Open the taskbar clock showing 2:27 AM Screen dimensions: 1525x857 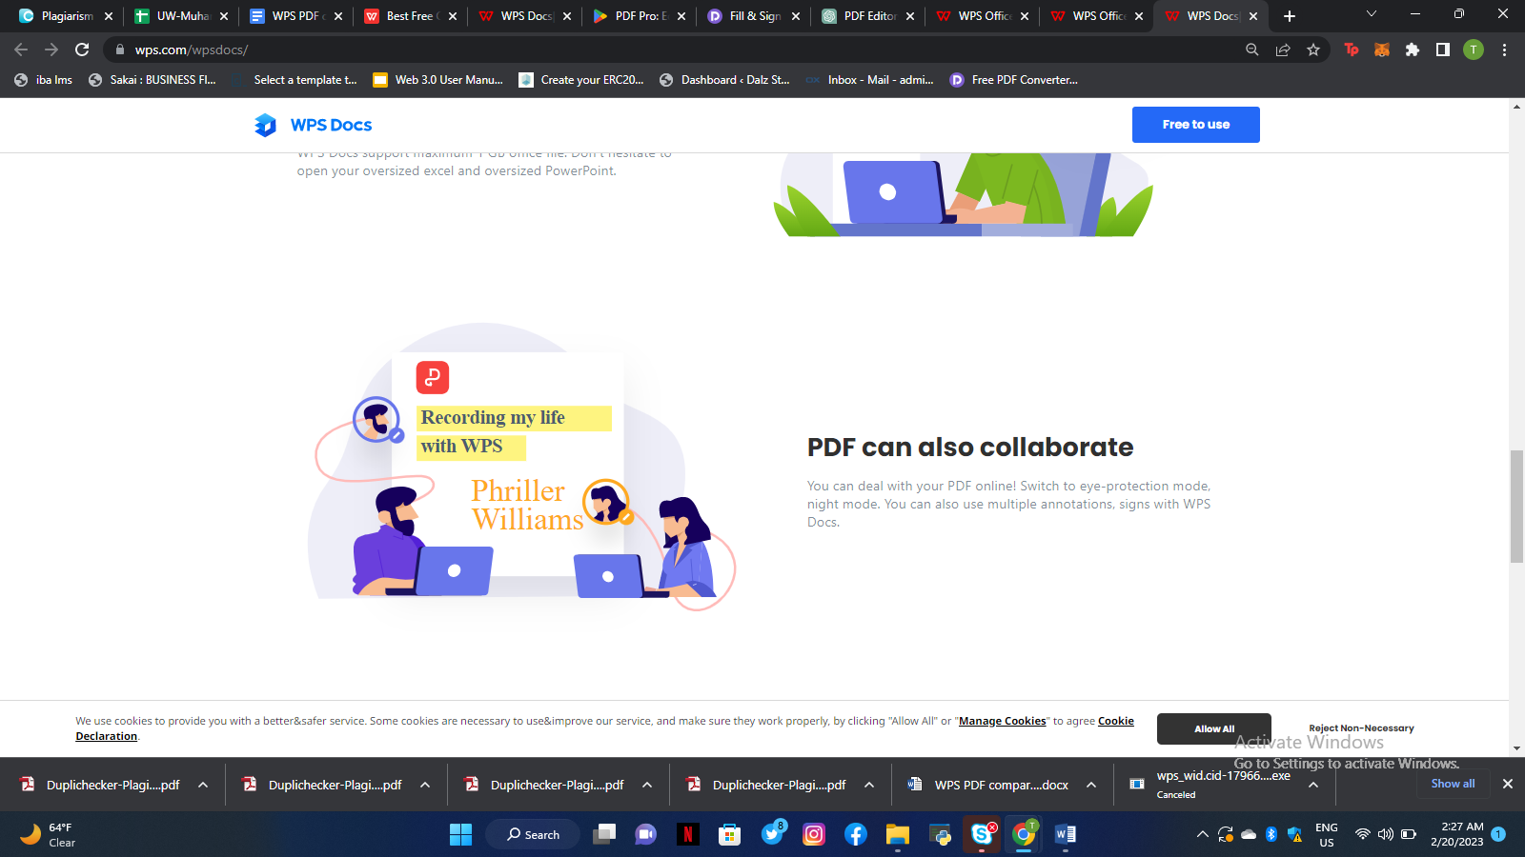click(1456, 834)
